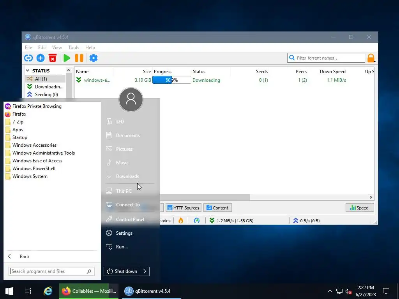The height and width of the screenshot is (299, 399).
Task: Click the right arrow of horizontal scrollbar
Action: (371, 197)
